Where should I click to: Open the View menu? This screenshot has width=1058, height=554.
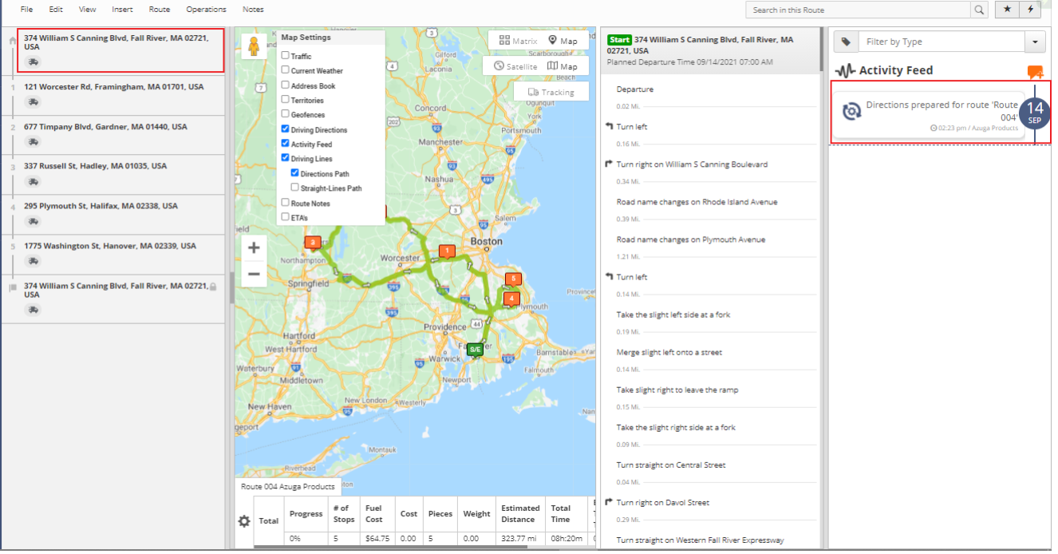pyautogui.click(x=88, y=10)
